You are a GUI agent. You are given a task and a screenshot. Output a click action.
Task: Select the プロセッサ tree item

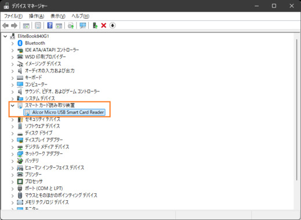click(34, 181)
